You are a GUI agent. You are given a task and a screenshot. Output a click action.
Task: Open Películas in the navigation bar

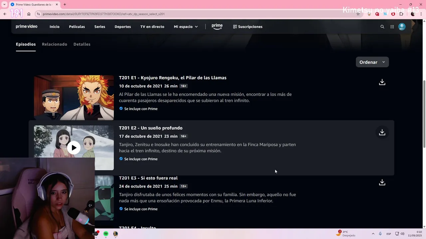click(77, 27)
